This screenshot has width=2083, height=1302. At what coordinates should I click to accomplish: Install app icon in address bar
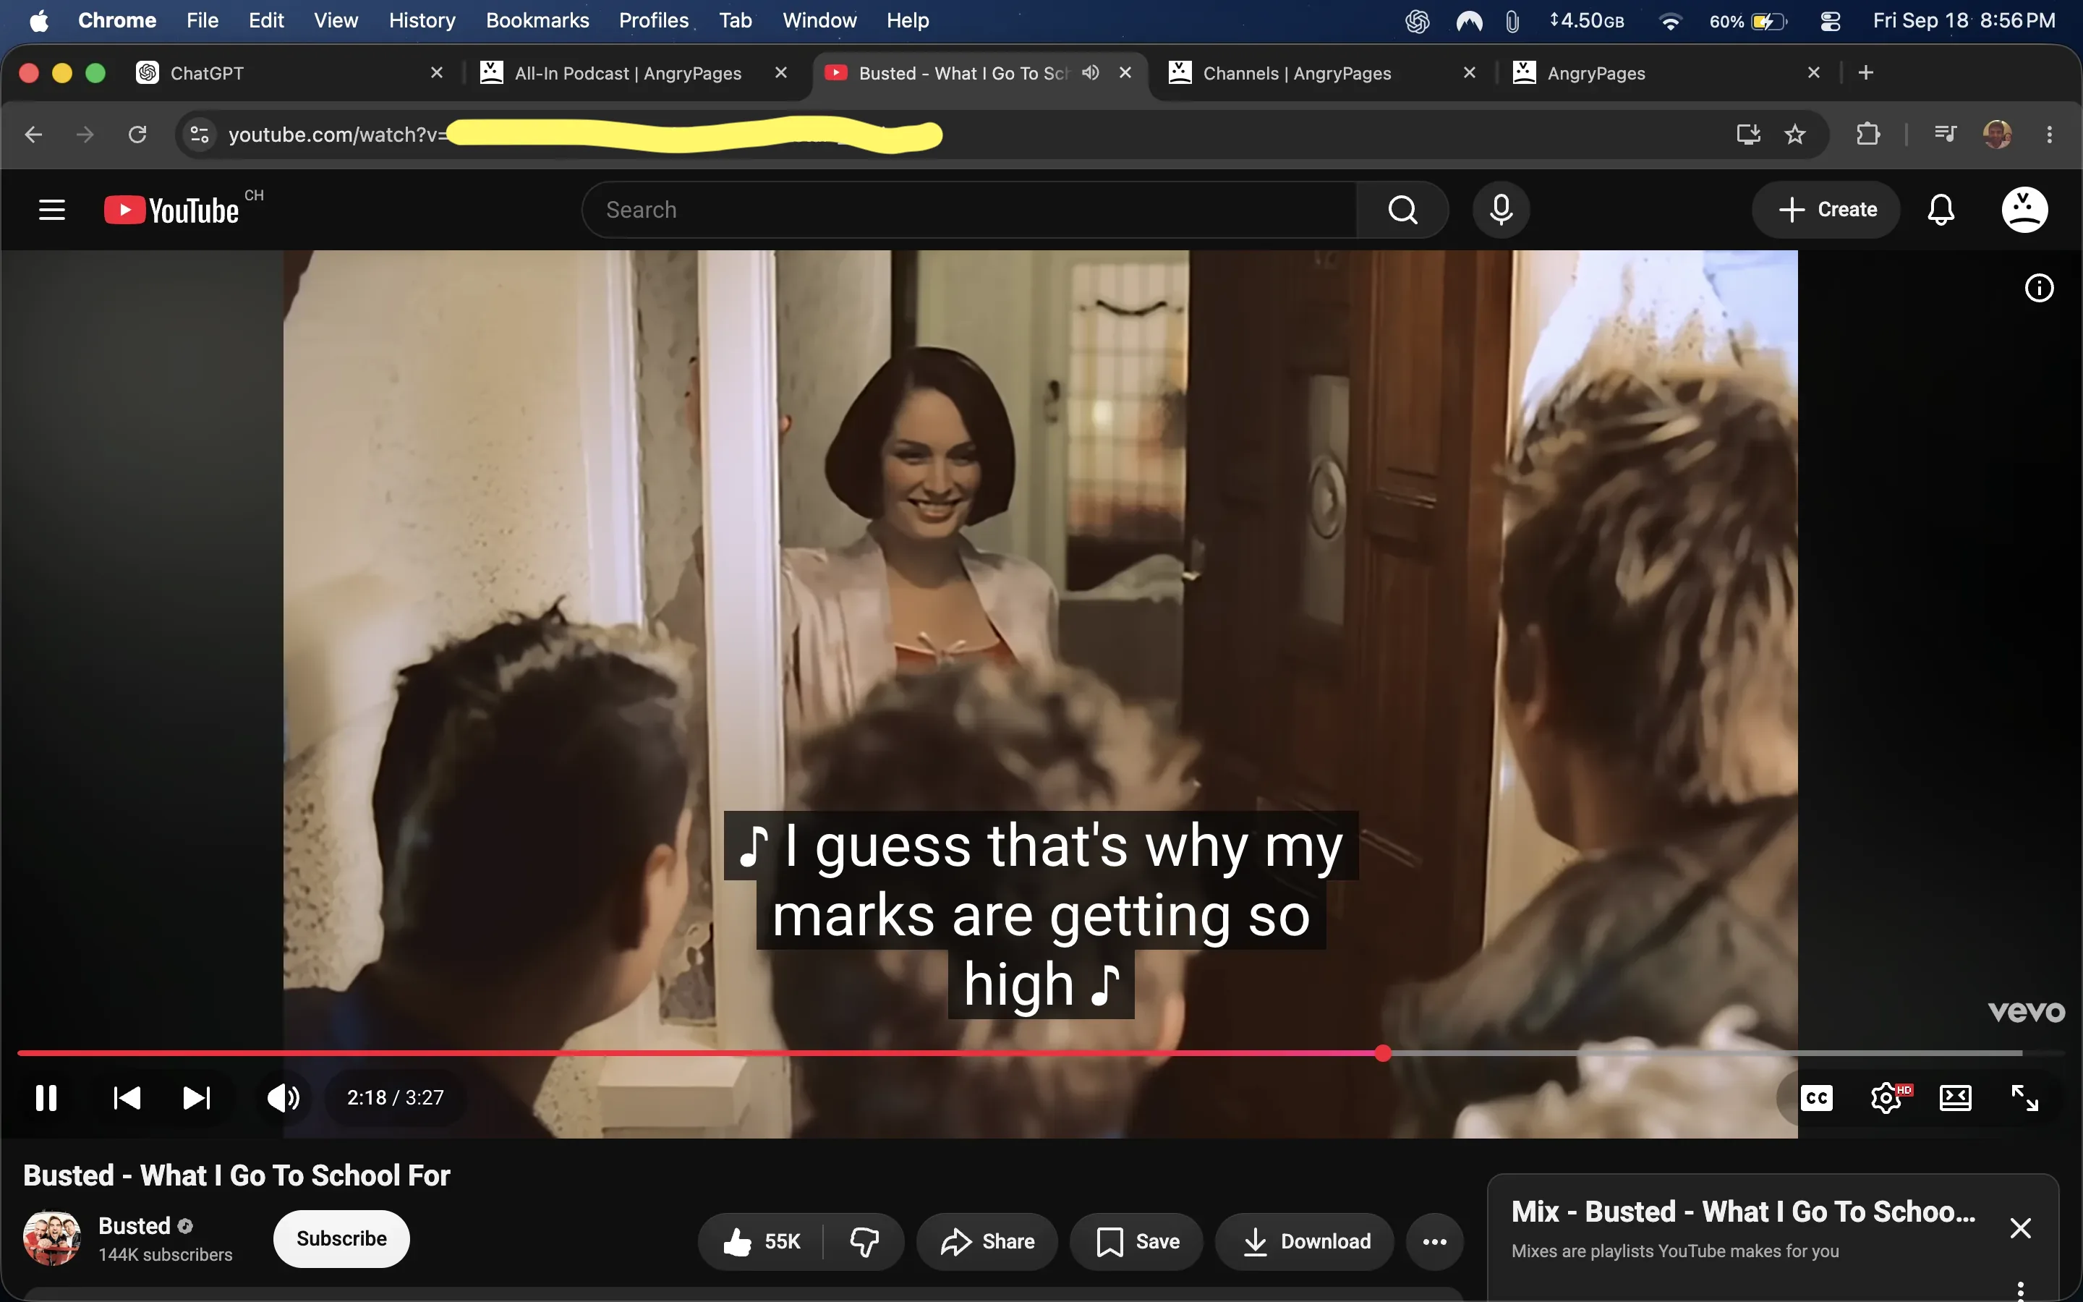1748,135
